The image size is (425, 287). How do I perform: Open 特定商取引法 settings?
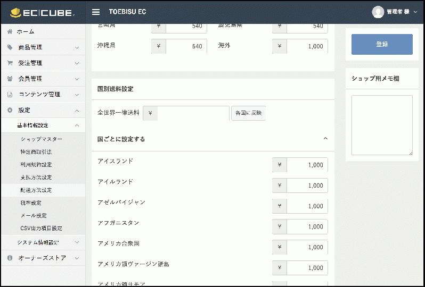36,152
